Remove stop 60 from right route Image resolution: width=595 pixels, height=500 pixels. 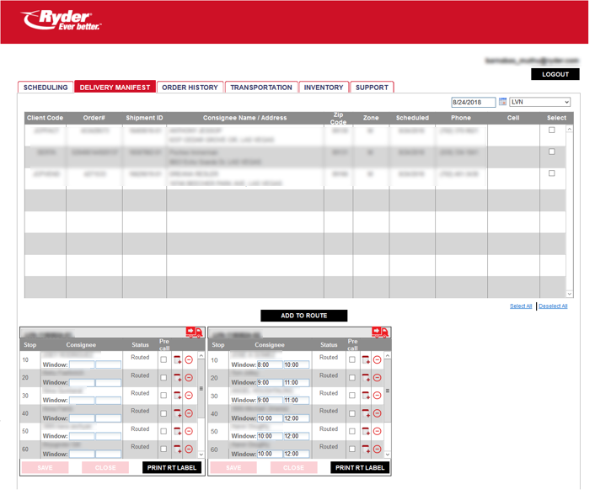tap(377, 449)
